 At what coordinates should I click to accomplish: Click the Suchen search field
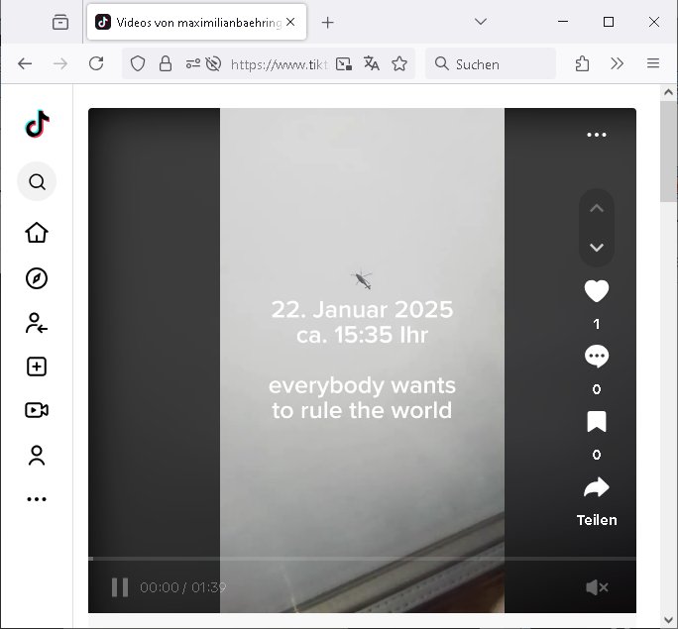click(x=491, y=64)
